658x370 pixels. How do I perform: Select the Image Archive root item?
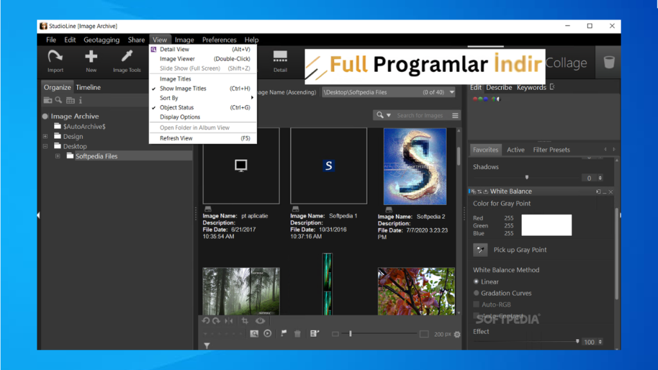[x=75, y=116]
